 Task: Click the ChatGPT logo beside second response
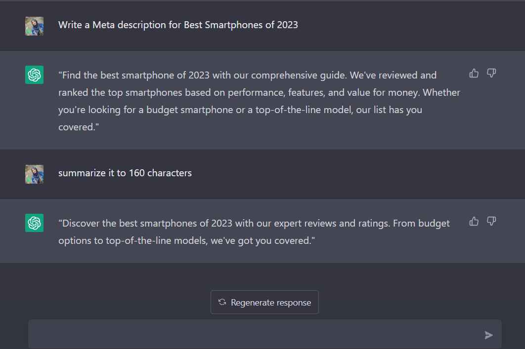(x=34, y=223)
